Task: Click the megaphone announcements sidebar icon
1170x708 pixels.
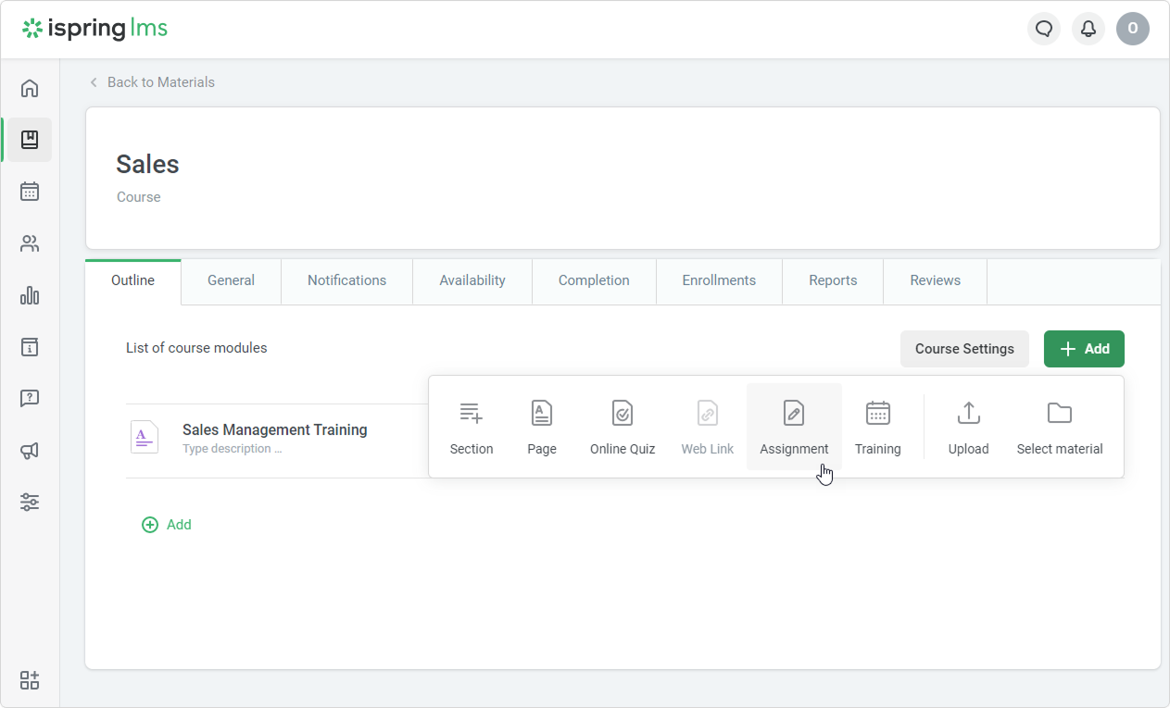Action: (30, 451)
